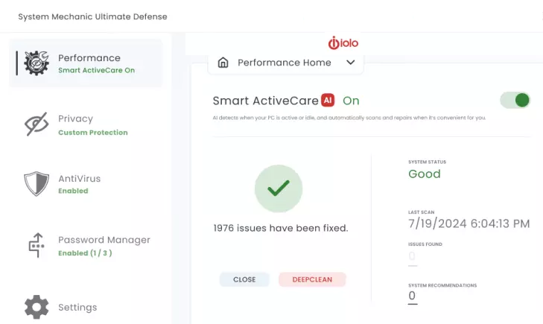Click the System Recommendations count link

(x=412, y=296)
